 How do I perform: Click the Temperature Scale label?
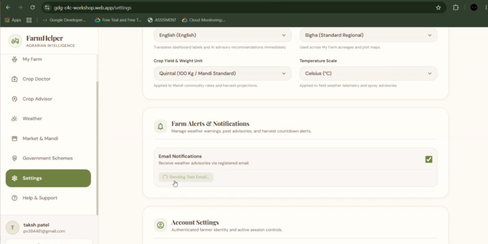(x=318, y=61)
